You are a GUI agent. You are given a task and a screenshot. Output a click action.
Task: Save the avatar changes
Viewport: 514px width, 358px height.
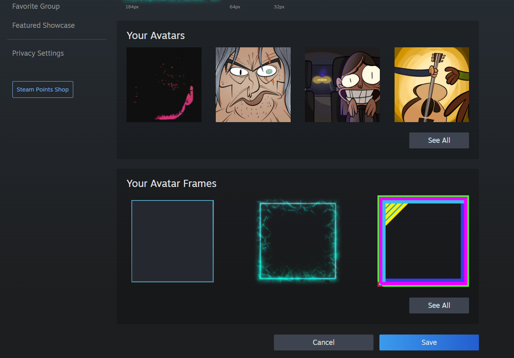coord(429,342)
